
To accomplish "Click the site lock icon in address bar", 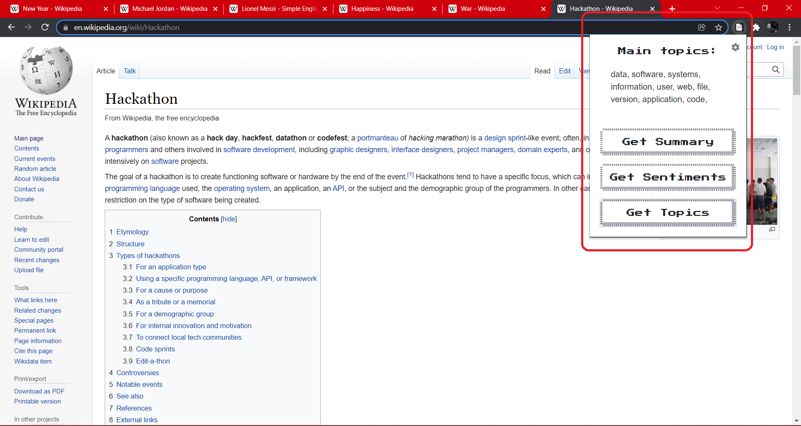I will click(x=65, y=28).
